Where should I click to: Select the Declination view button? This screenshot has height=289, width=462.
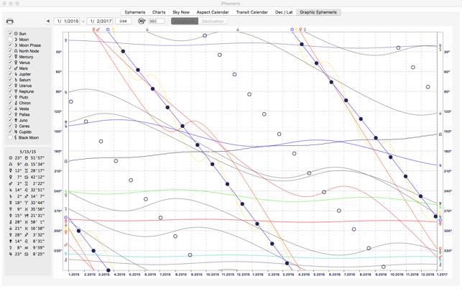pos(213,22)
